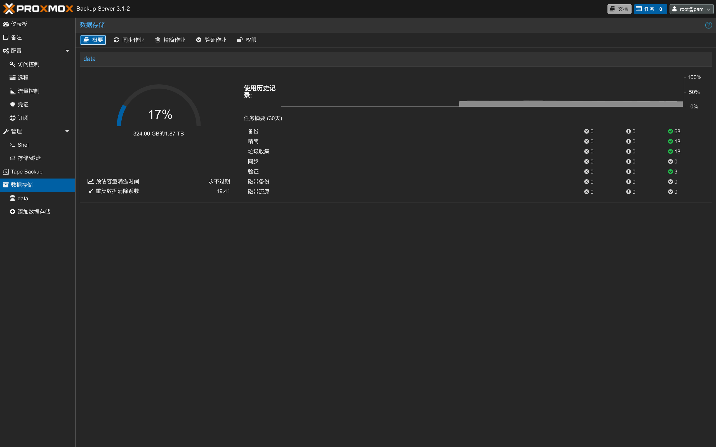Click the 同步 error count icon

586,161
